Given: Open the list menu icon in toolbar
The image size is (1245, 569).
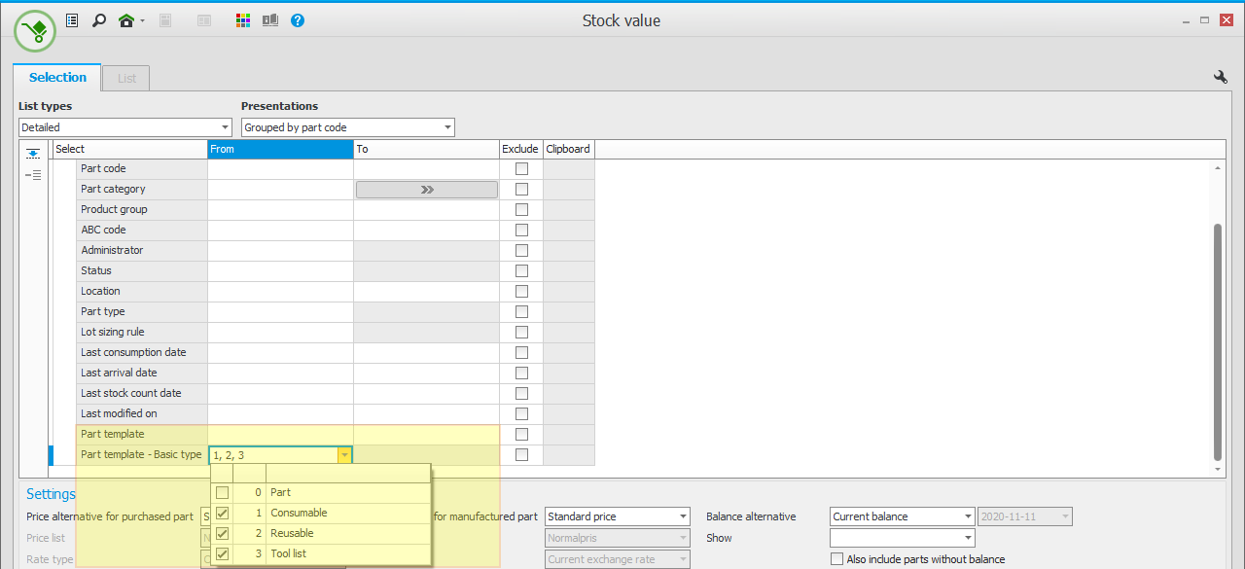Looking at the screenshot, I should click(72, 20).
